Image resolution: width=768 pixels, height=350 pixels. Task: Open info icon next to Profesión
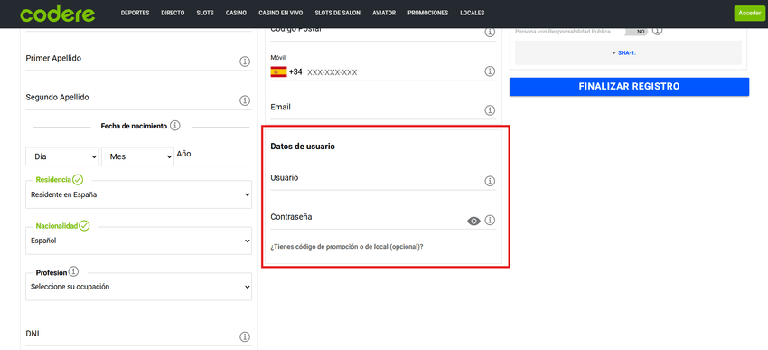coord(73,271)
